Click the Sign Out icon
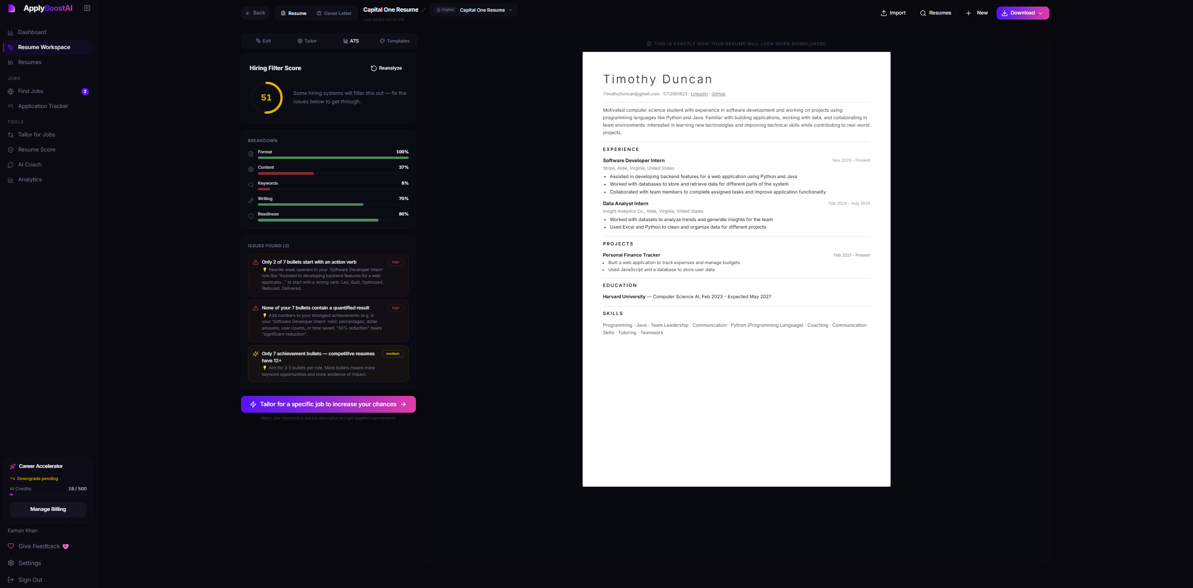This screenshot has width=1193, height=588. (x=11, y=580)
